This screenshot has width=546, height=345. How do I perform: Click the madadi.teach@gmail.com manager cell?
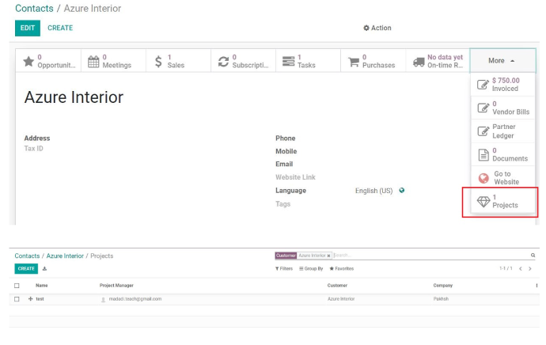click(135, 299)
